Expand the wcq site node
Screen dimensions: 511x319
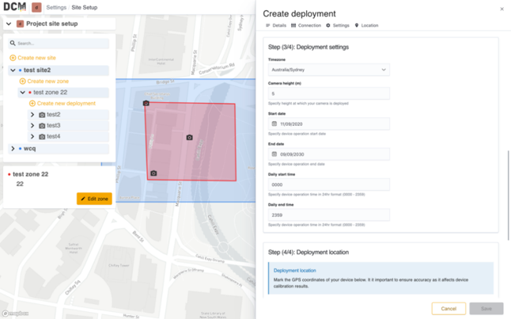[x=13, y=148]
